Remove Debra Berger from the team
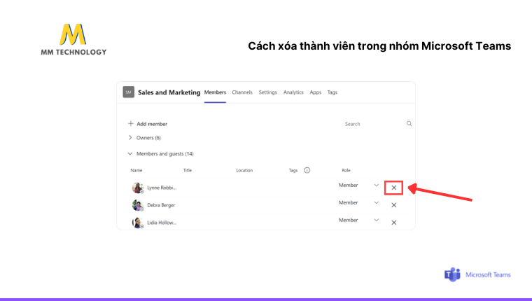This screenshot has width=532, height=301. (x=393, y=205)
